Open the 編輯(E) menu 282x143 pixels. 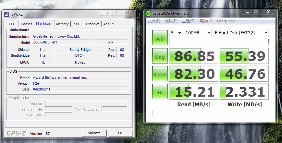point(171,21)
